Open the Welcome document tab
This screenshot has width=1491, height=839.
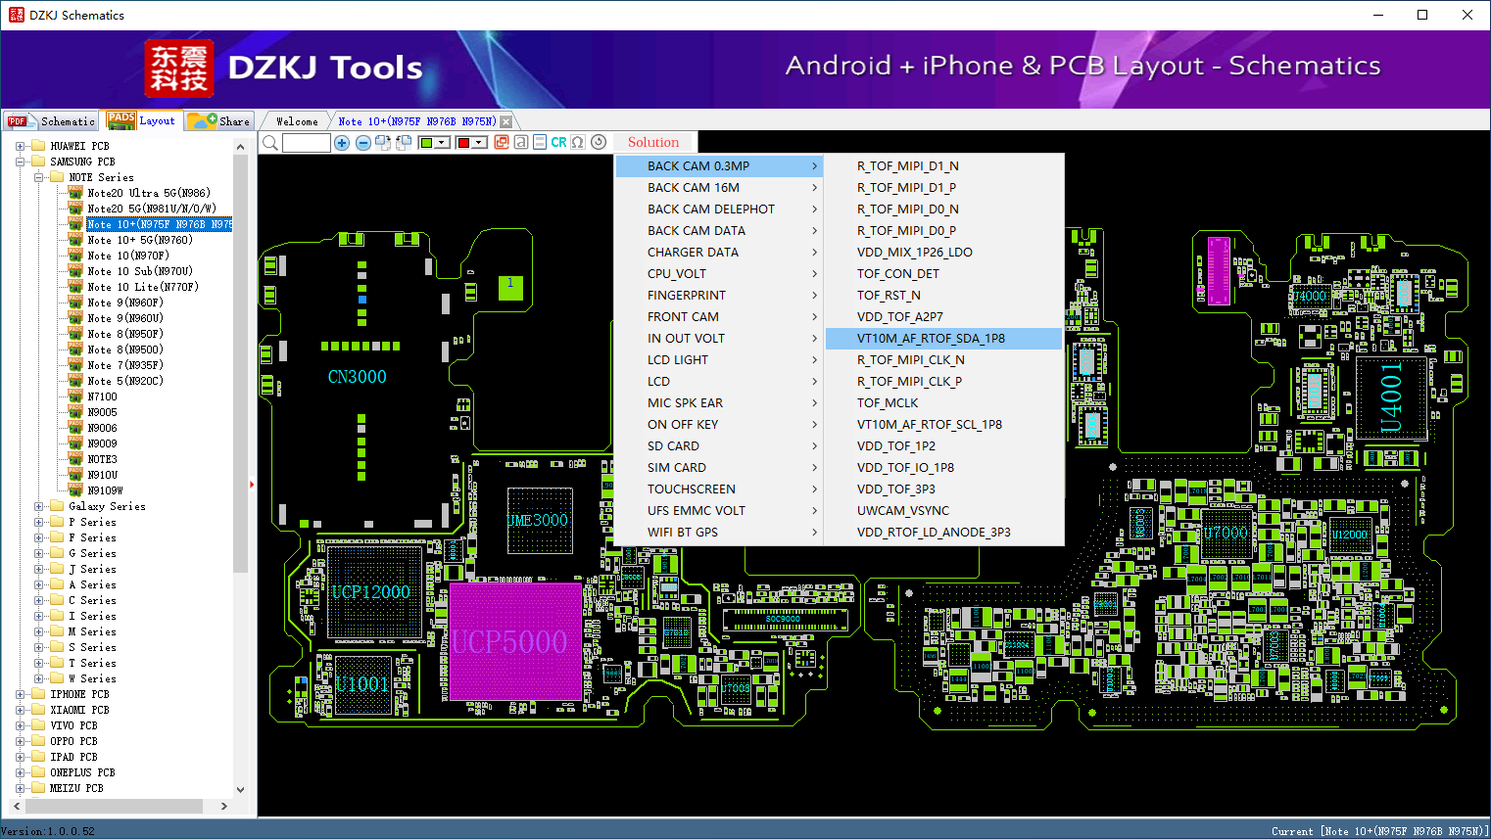tap(297, 121)
